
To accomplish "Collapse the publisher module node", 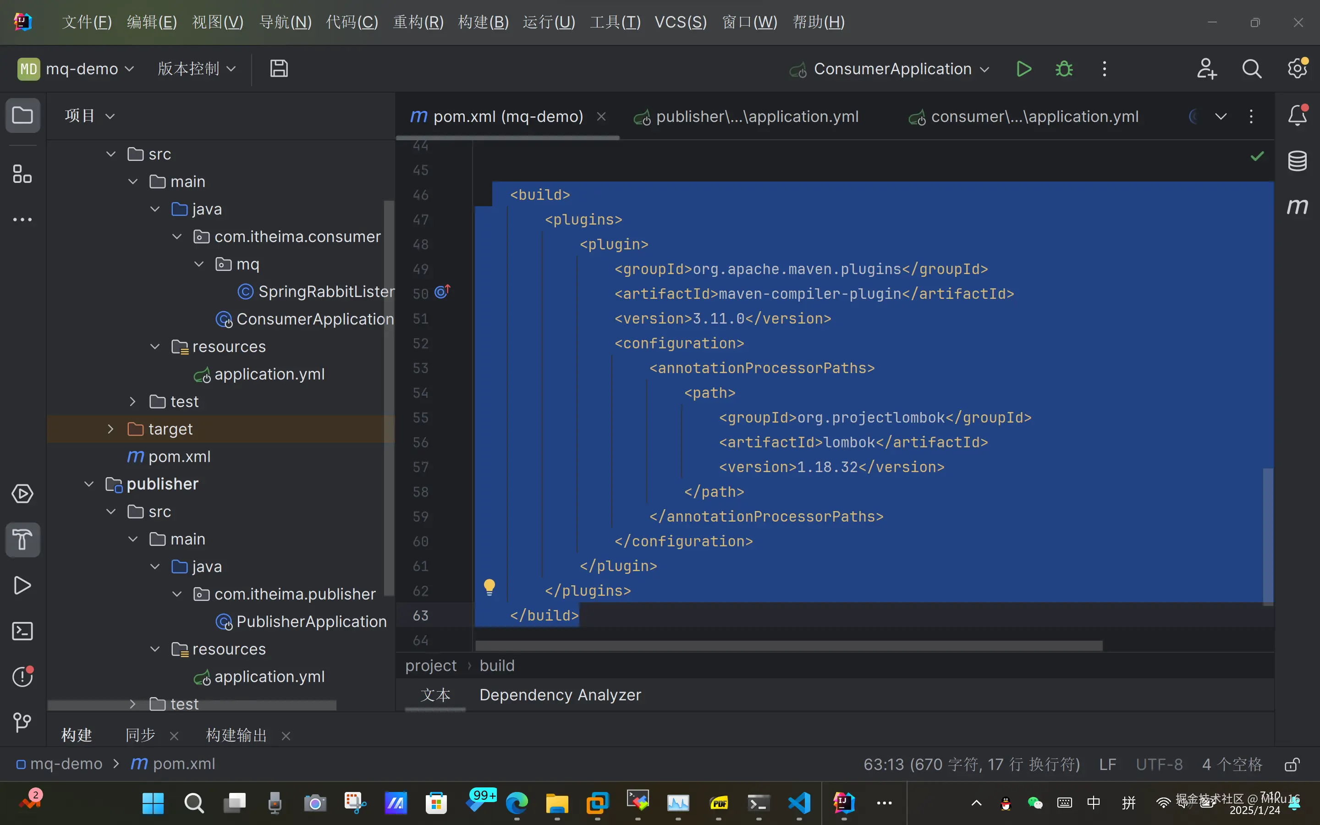I will [x=89, y=484].
